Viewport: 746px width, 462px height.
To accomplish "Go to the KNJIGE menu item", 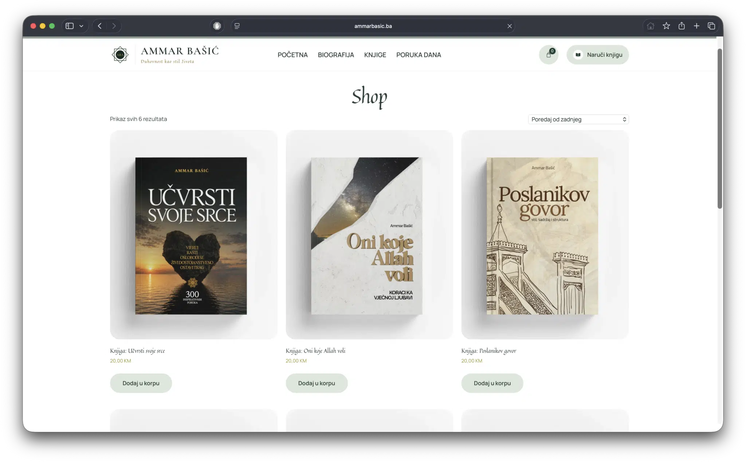I will click(375, 55).
